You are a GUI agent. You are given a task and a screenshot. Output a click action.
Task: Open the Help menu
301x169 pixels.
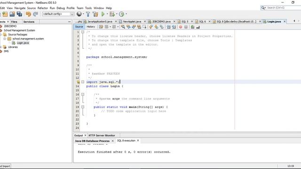109,8
